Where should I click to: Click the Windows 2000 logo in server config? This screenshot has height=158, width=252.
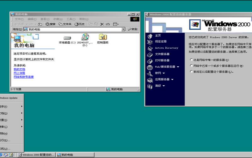[x=195, y=25]
